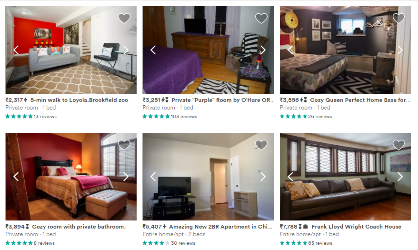Go to previous photo of Cozy Queen room
The height and width of the screenshot is (250, 418).
tap(290, 50)
